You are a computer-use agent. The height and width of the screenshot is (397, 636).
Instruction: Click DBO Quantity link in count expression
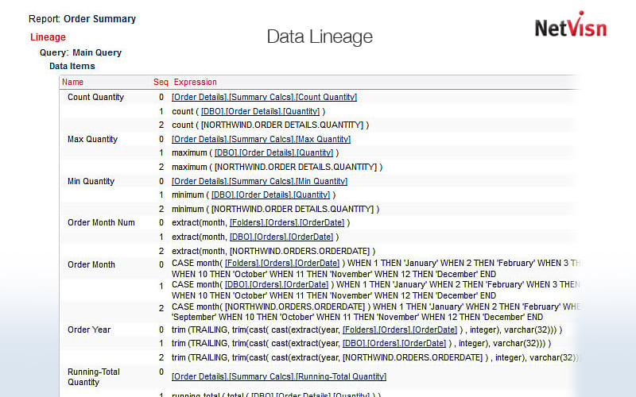click(260, 111)
